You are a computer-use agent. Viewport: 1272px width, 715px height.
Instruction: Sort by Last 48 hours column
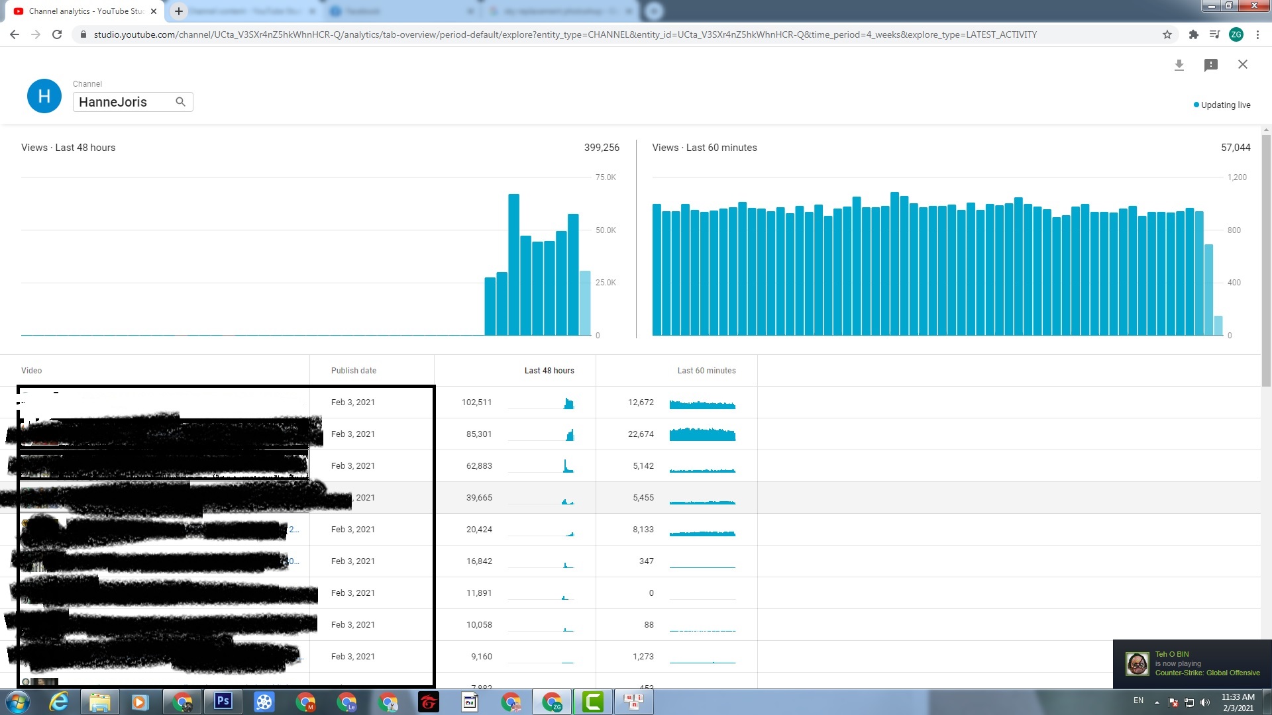pos(549,371)
